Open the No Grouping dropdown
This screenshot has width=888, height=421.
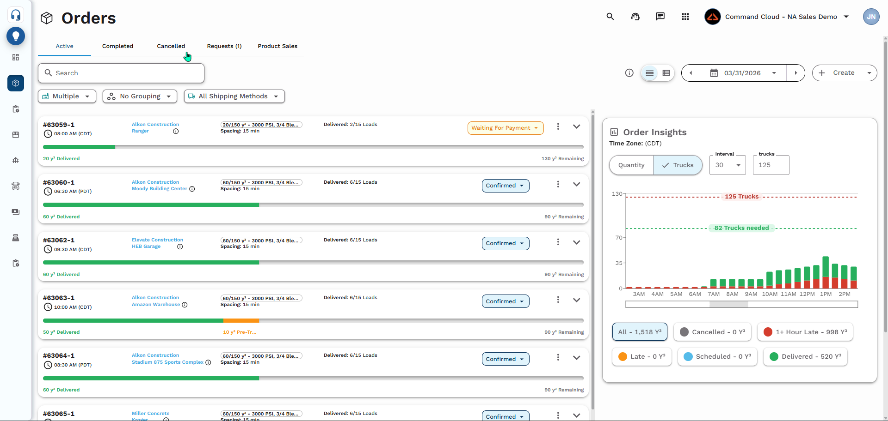tap(140, 96)
